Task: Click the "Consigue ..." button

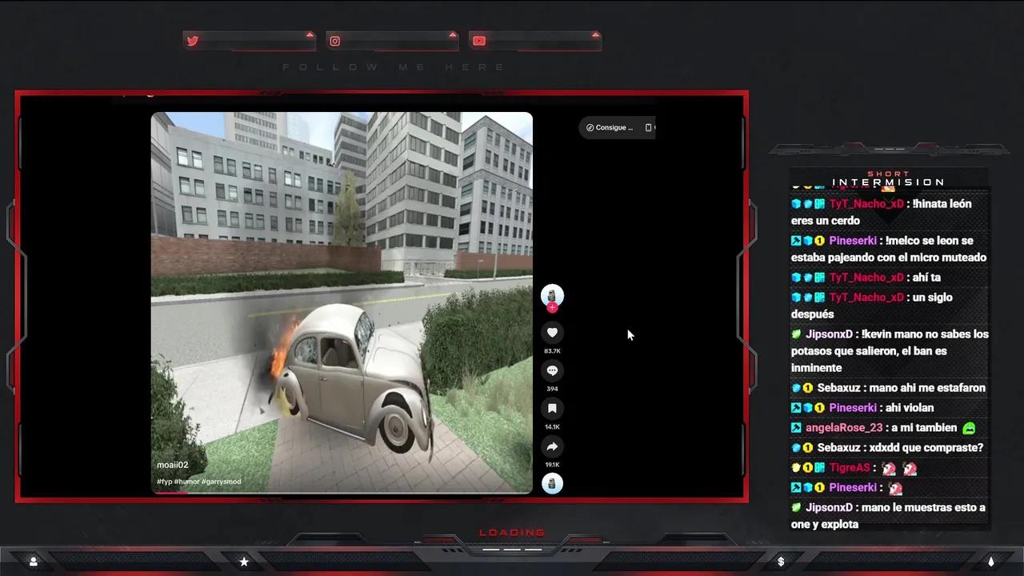Action: pos(610,127)
